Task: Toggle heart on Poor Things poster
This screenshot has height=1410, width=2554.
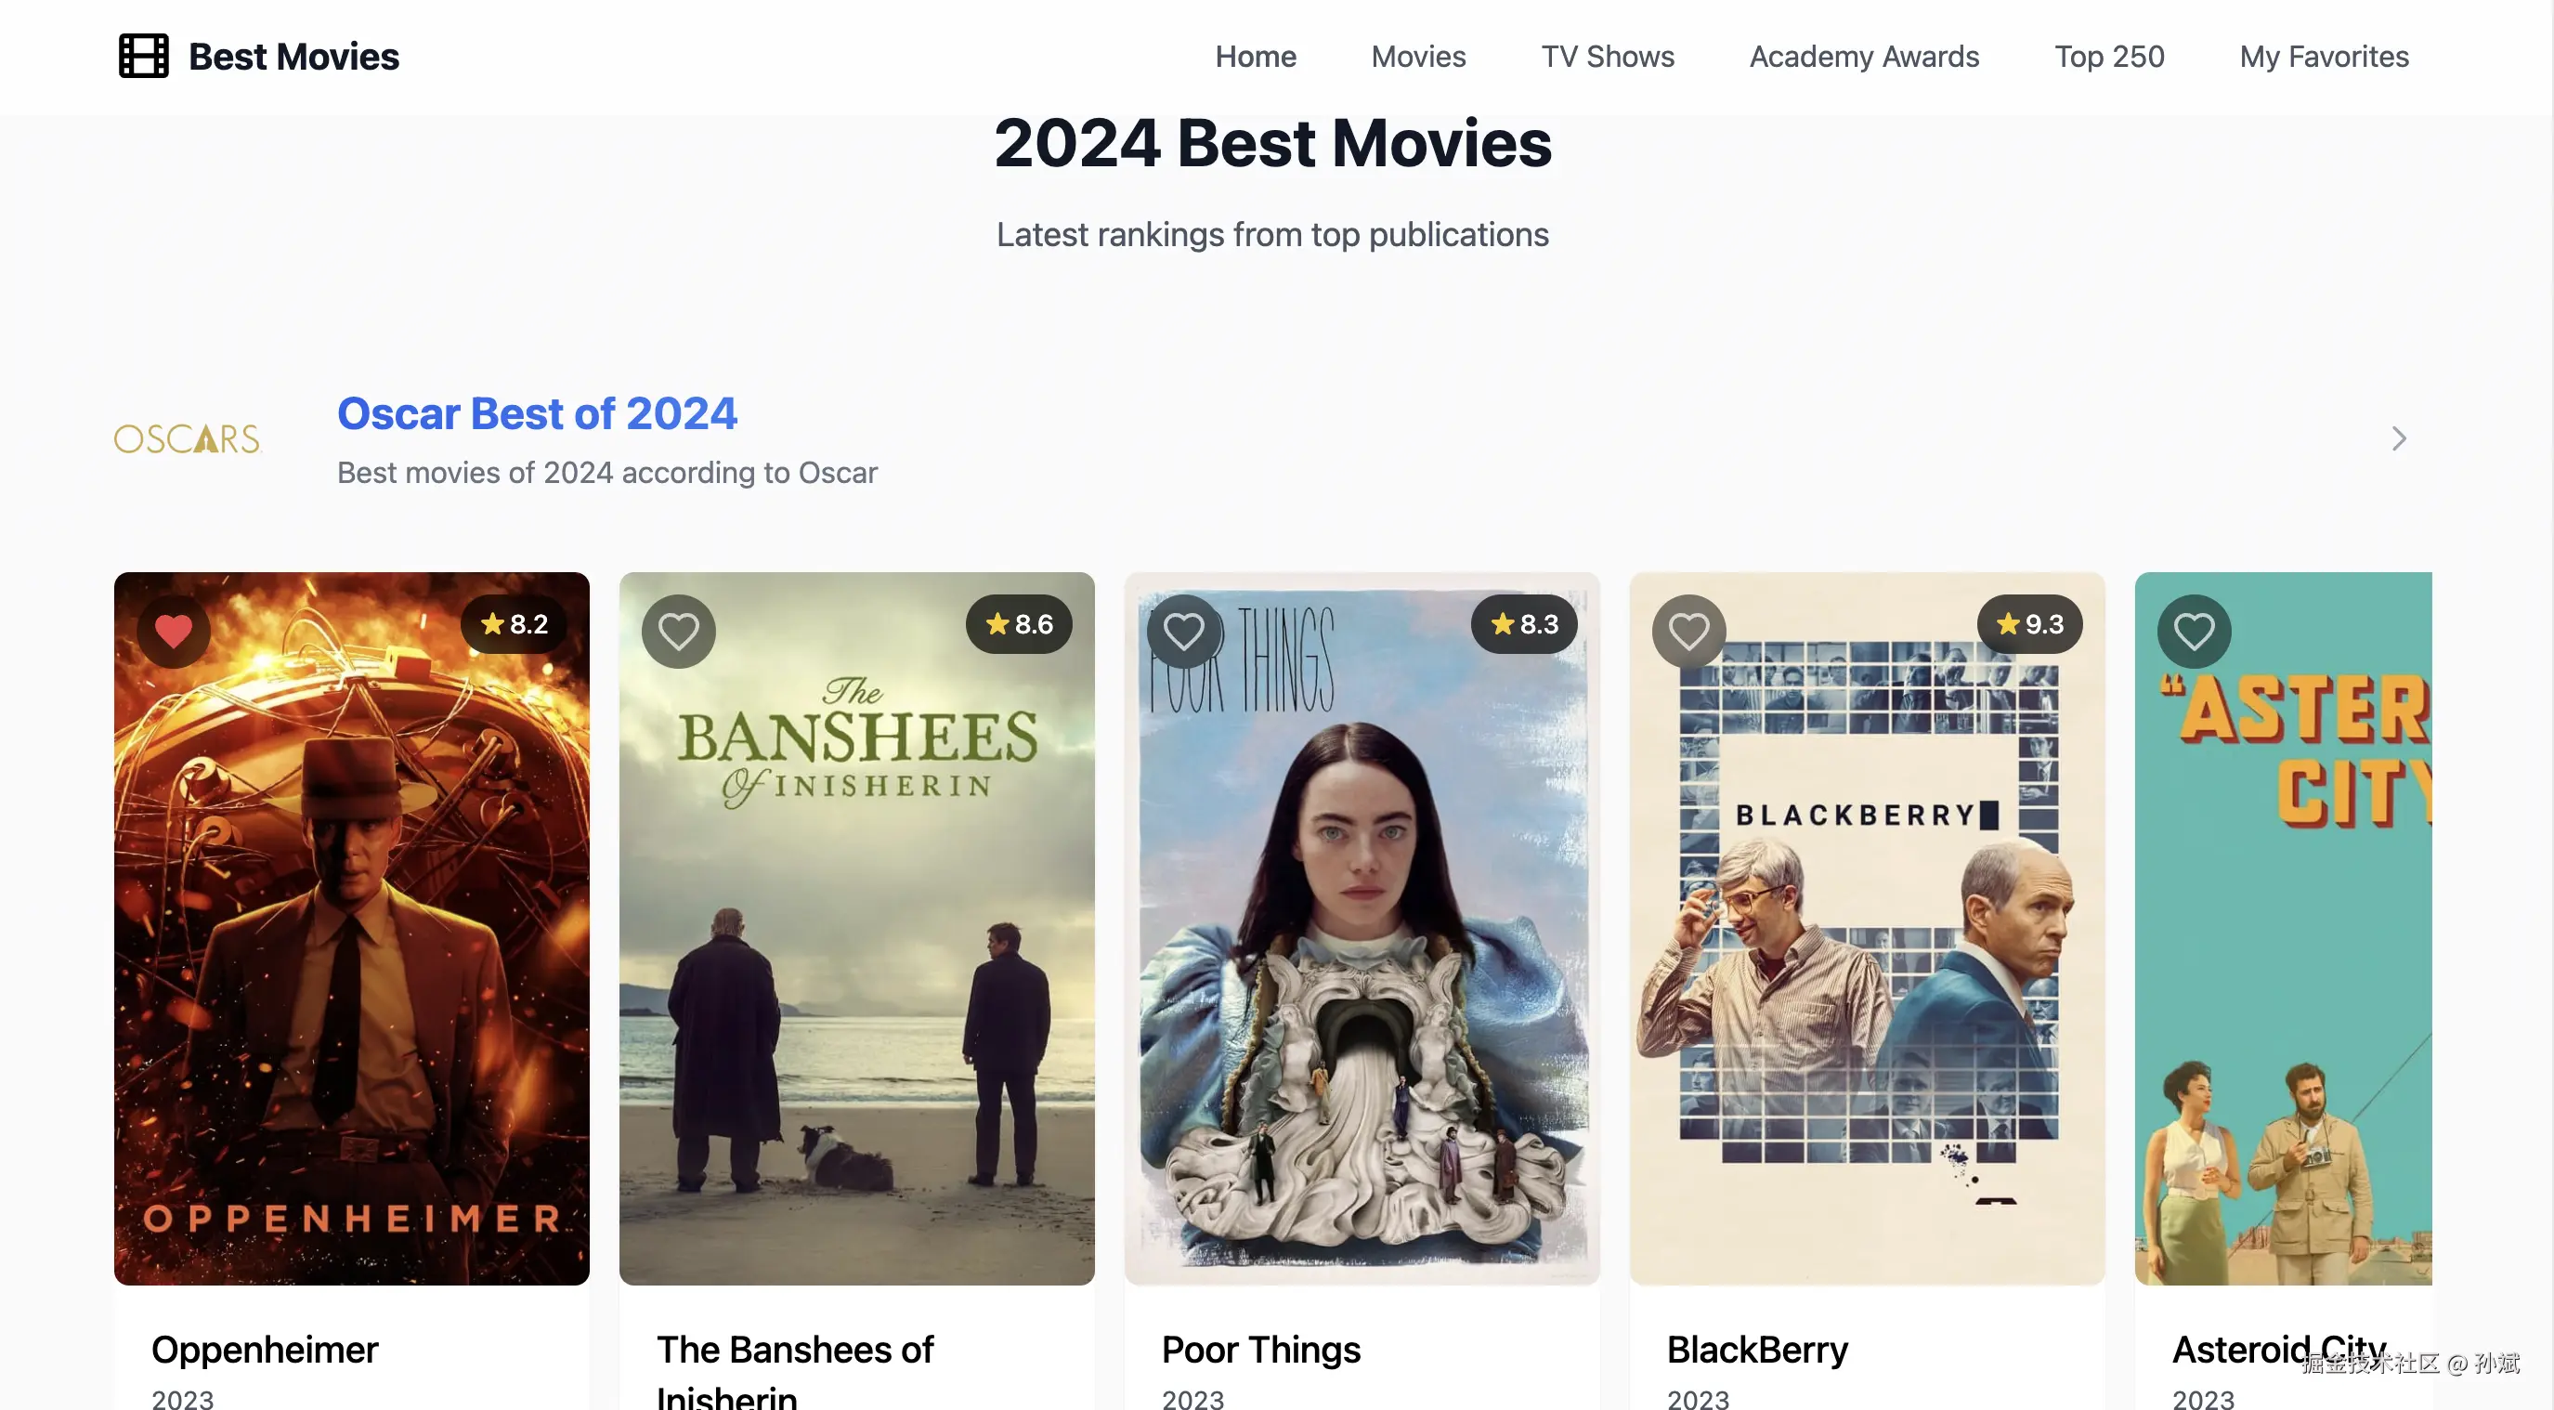Action: [1183, 631]
